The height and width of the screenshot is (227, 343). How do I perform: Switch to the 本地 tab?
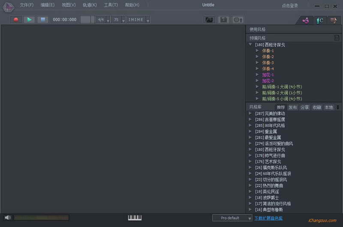click(329, 107)
